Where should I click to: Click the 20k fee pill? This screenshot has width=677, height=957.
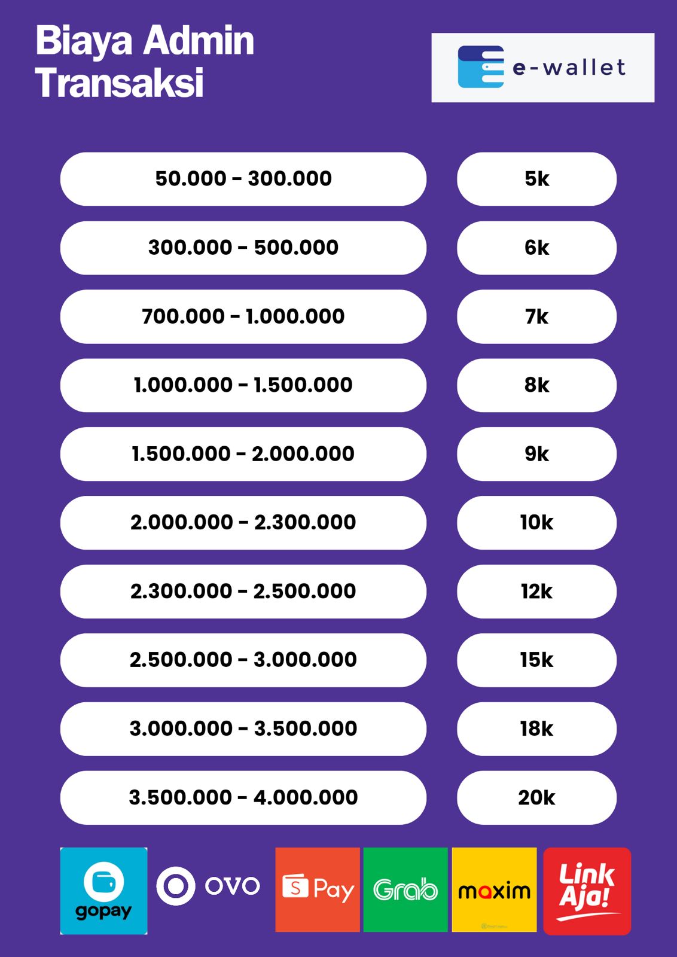point(536,798)
